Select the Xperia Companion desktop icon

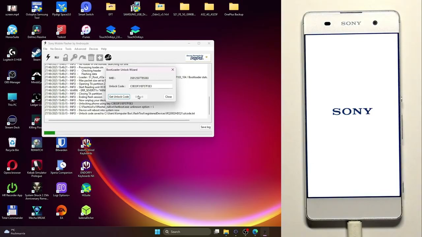click(x=61, y=168)
